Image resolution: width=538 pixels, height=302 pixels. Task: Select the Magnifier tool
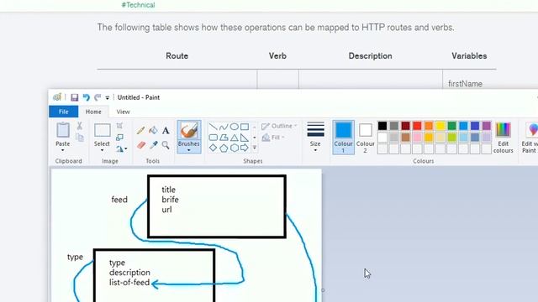(166, 145)
